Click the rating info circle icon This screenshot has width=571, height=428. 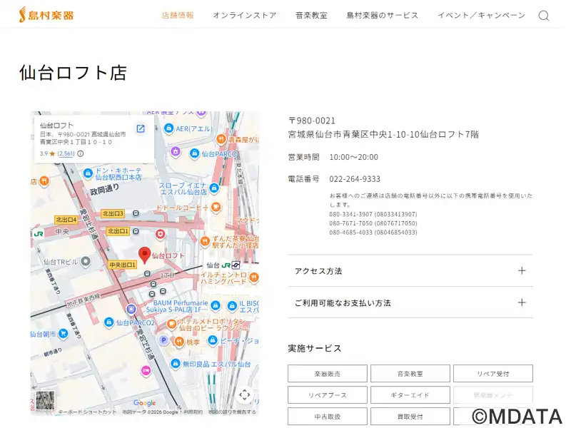pos(81,153)
